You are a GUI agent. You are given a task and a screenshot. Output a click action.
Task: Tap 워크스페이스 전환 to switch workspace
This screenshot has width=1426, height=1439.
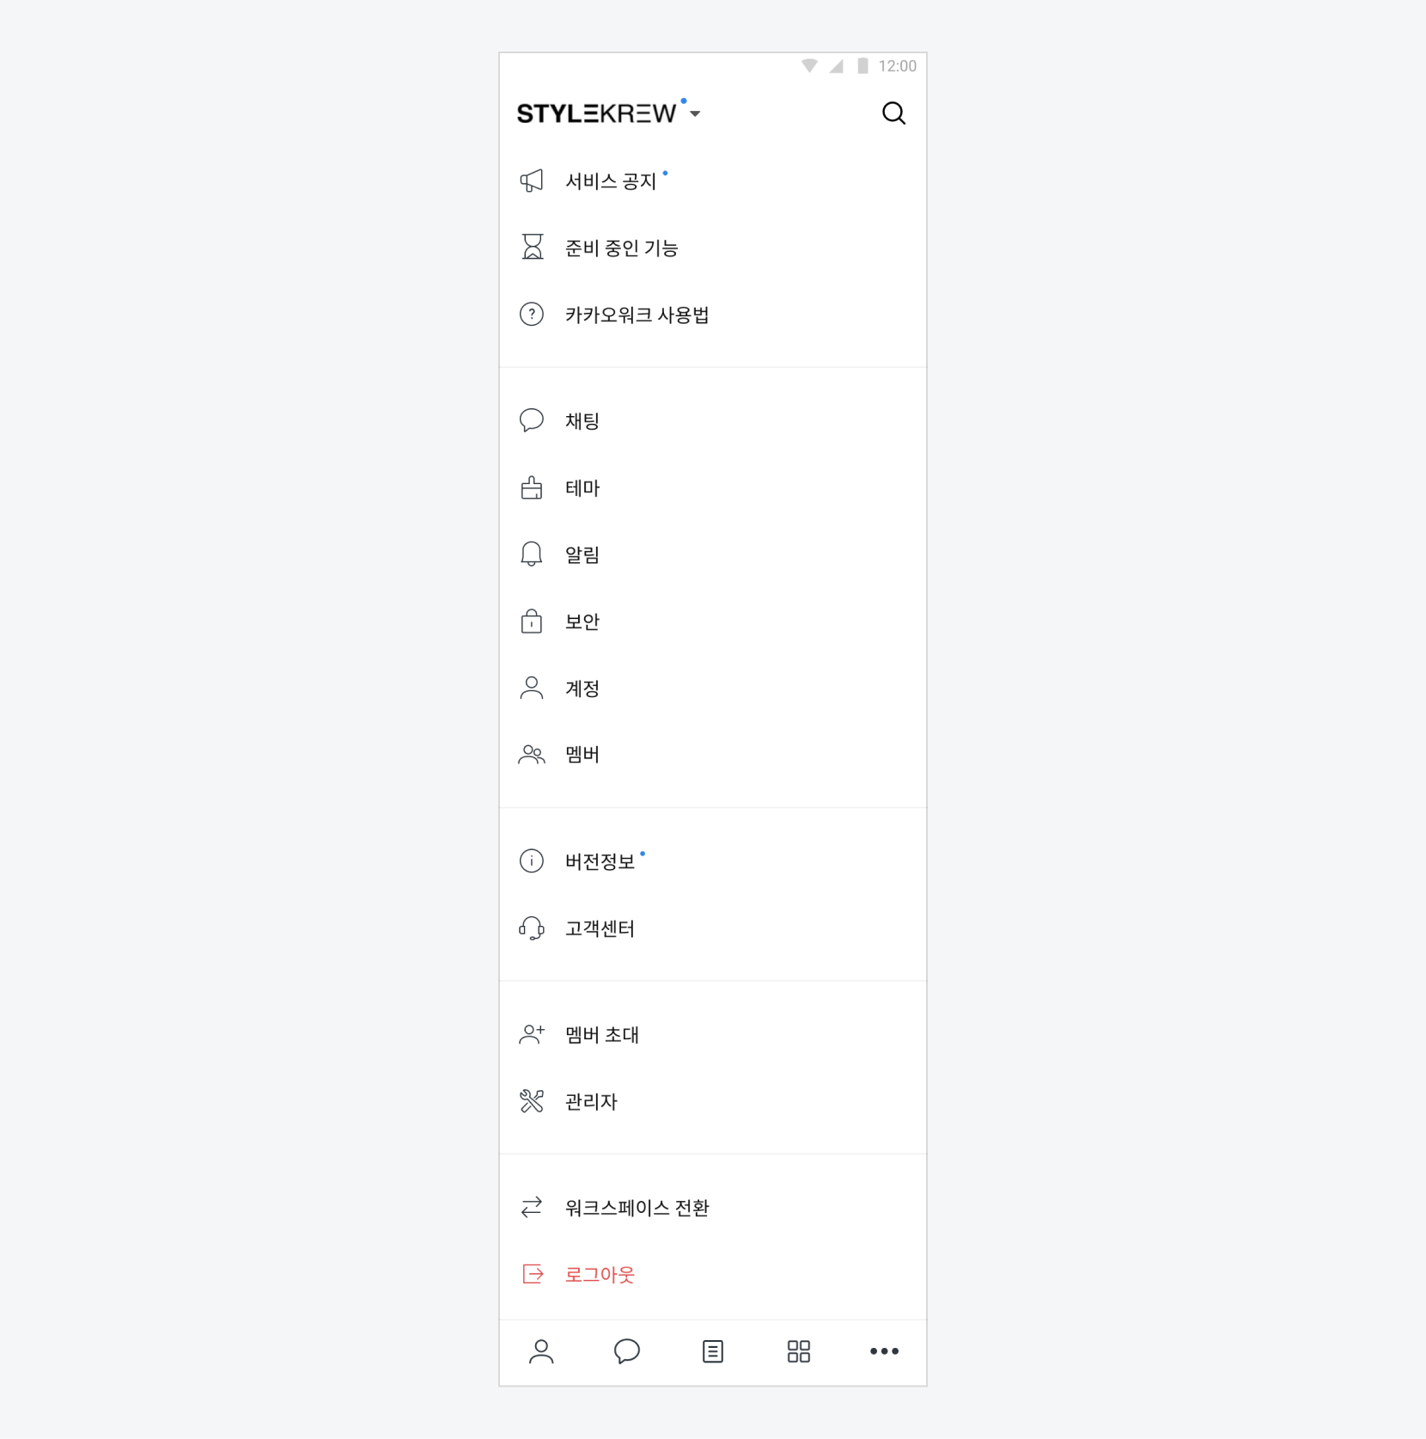[636, 1208]
